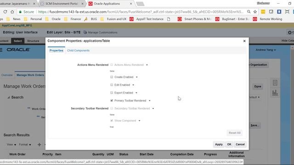Click the browser address bar URL
This screenshot has height=165, width=294.
[x=141, y=12]
